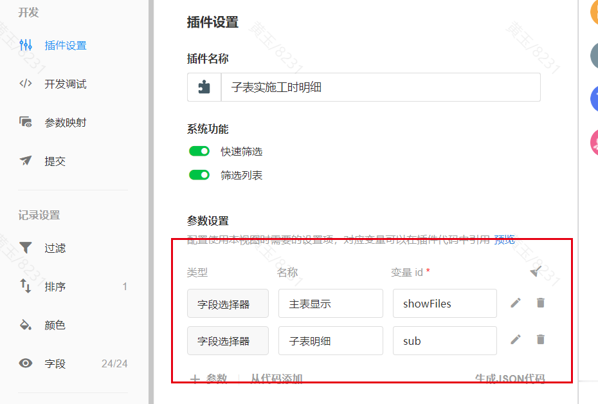The image size is (598, 404).
Task: Click the 字段 eye icon
Action: coord(26,363)
